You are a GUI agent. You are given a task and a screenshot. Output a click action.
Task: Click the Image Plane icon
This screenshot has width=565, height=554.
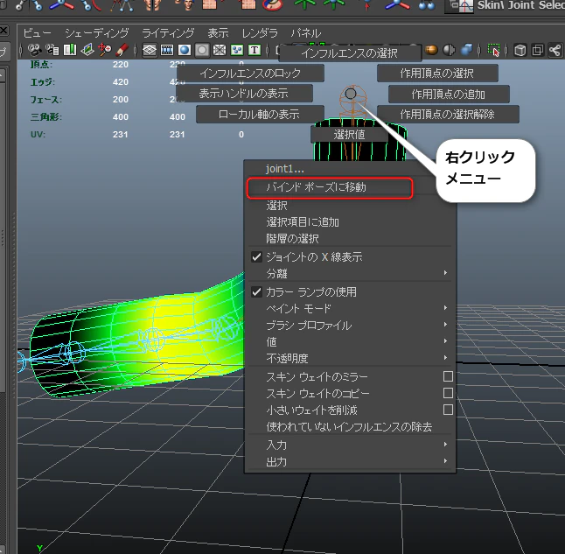(x=87, y=50)
